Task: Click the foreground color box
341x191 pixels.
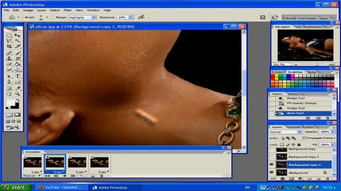Action: tap(11, 103)
